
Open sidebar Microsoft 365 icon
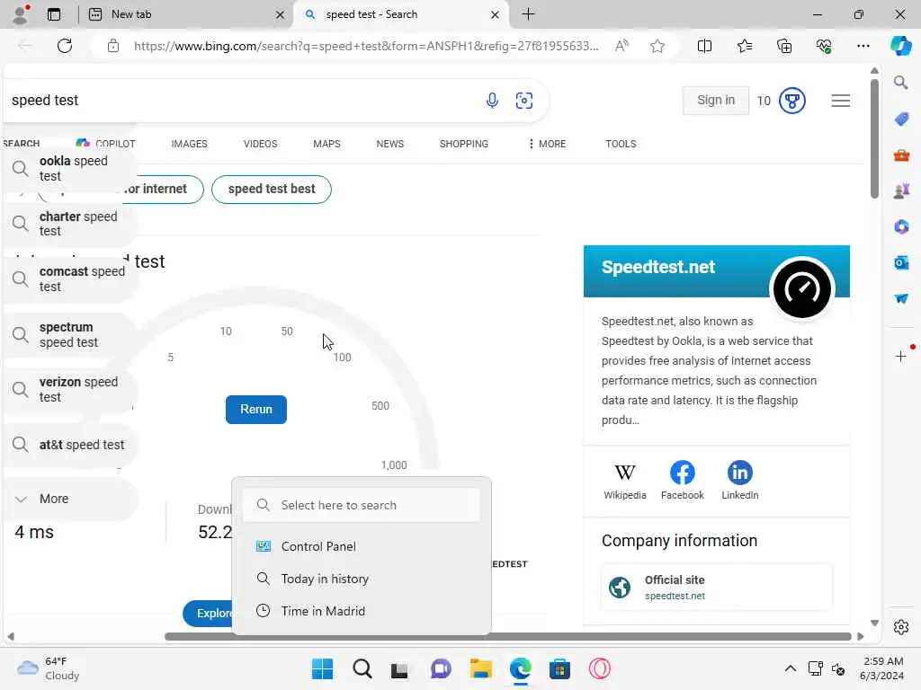901,226
